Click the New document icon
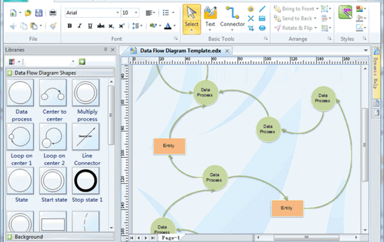384x242 pixels. (13, 13)
